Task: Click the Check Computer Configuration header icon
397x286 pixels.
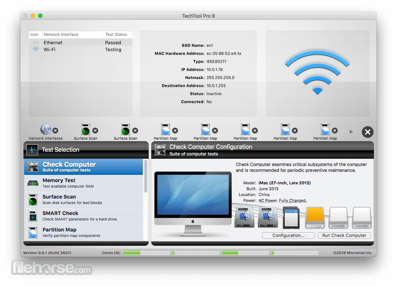Action: [160, 150]
